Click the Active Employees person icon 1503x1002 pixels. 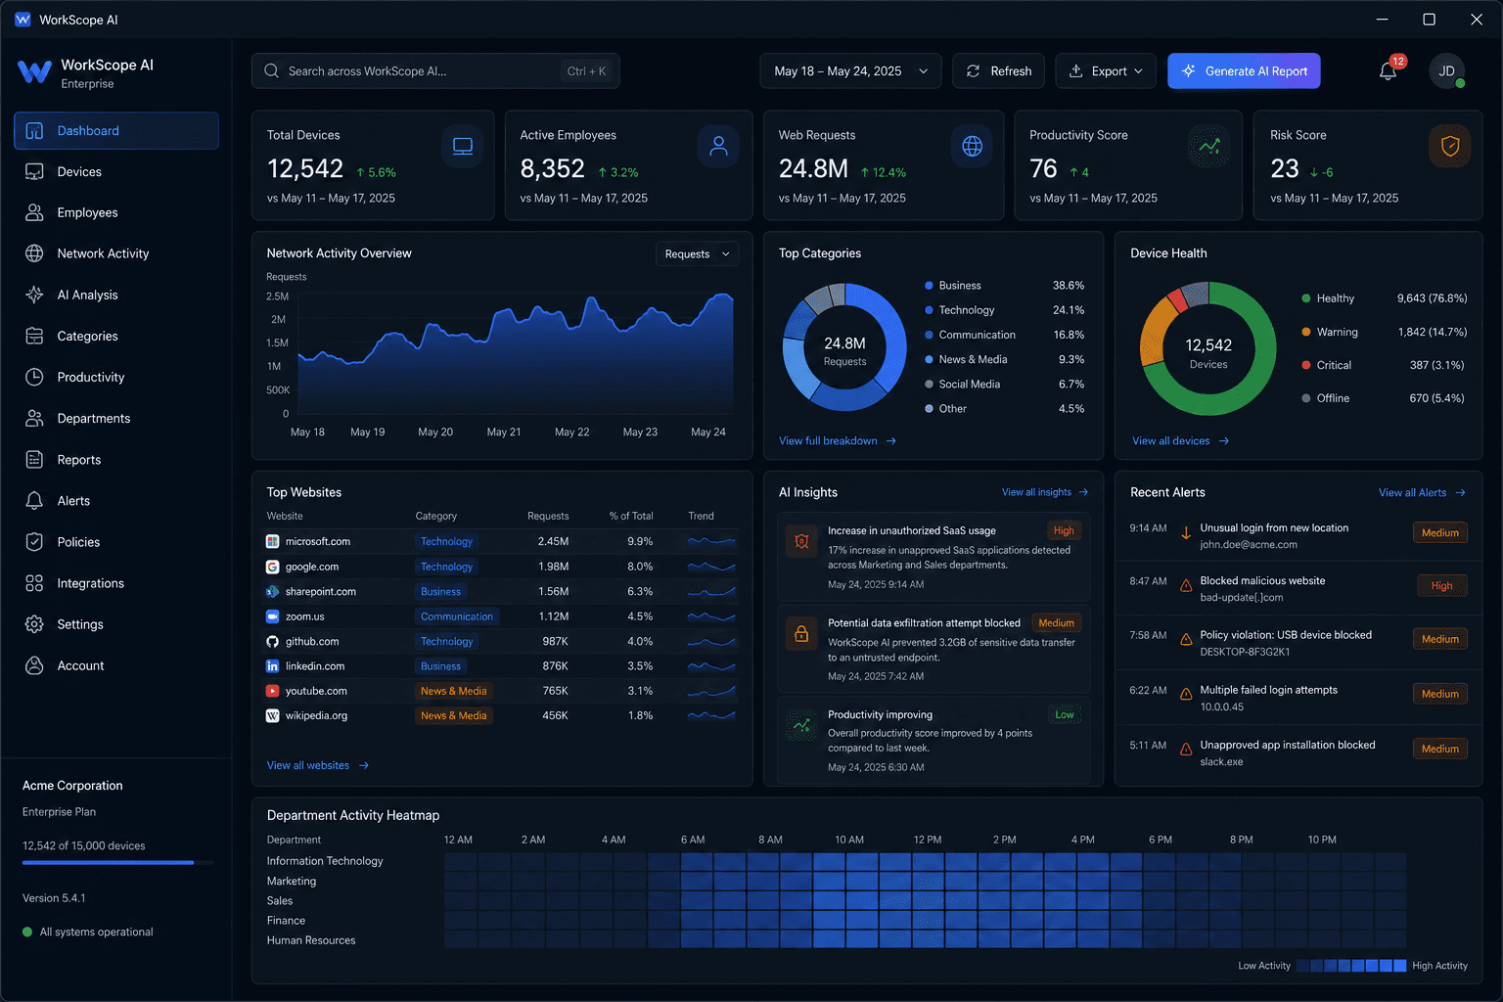pos(718,147)
